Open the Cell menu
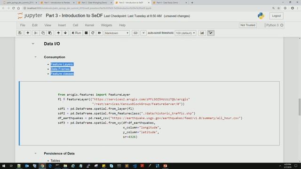The height and width of the screenshot is (169, 301). 75,25
